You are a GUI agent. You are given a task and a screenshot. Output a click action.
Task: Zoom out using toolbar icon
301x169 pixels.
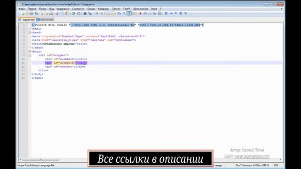click(x=102, y=14)
